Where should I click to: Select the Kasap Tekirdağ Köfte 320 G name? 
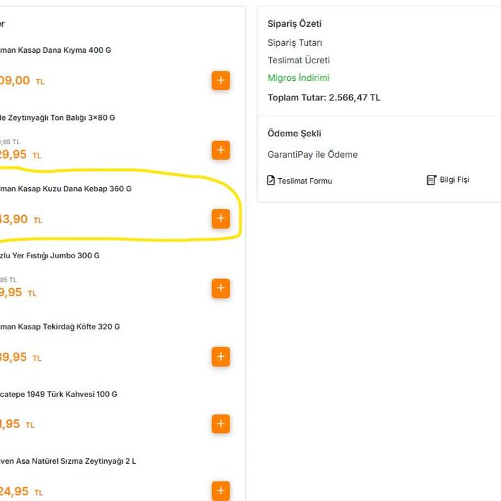pos(60,327)
